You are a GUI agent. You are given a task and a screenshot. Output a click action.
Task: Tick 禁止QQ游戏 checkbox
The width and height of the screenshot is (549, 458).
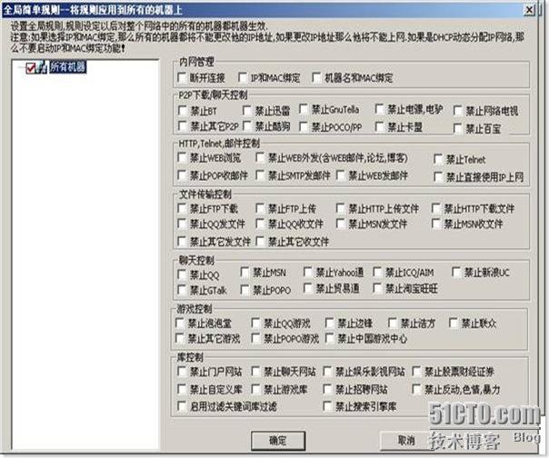tap(256, 323)
